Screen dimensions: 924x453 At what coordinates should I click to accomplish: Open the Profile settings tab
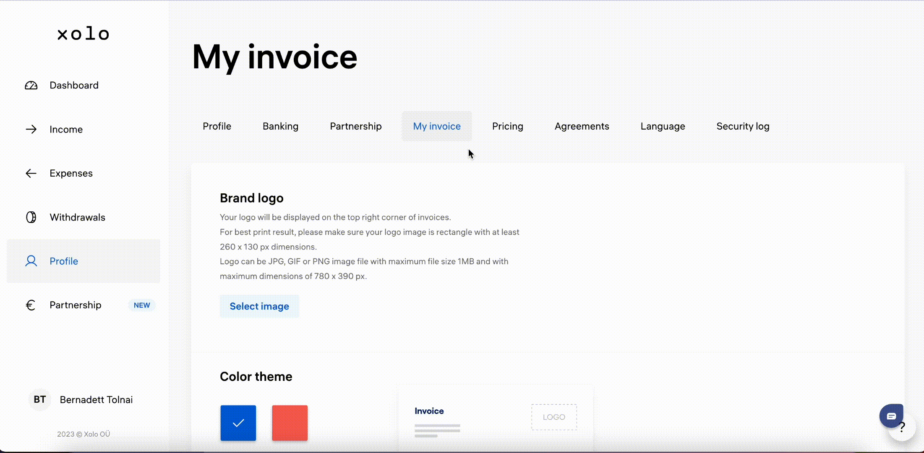(x=217, y=125)
